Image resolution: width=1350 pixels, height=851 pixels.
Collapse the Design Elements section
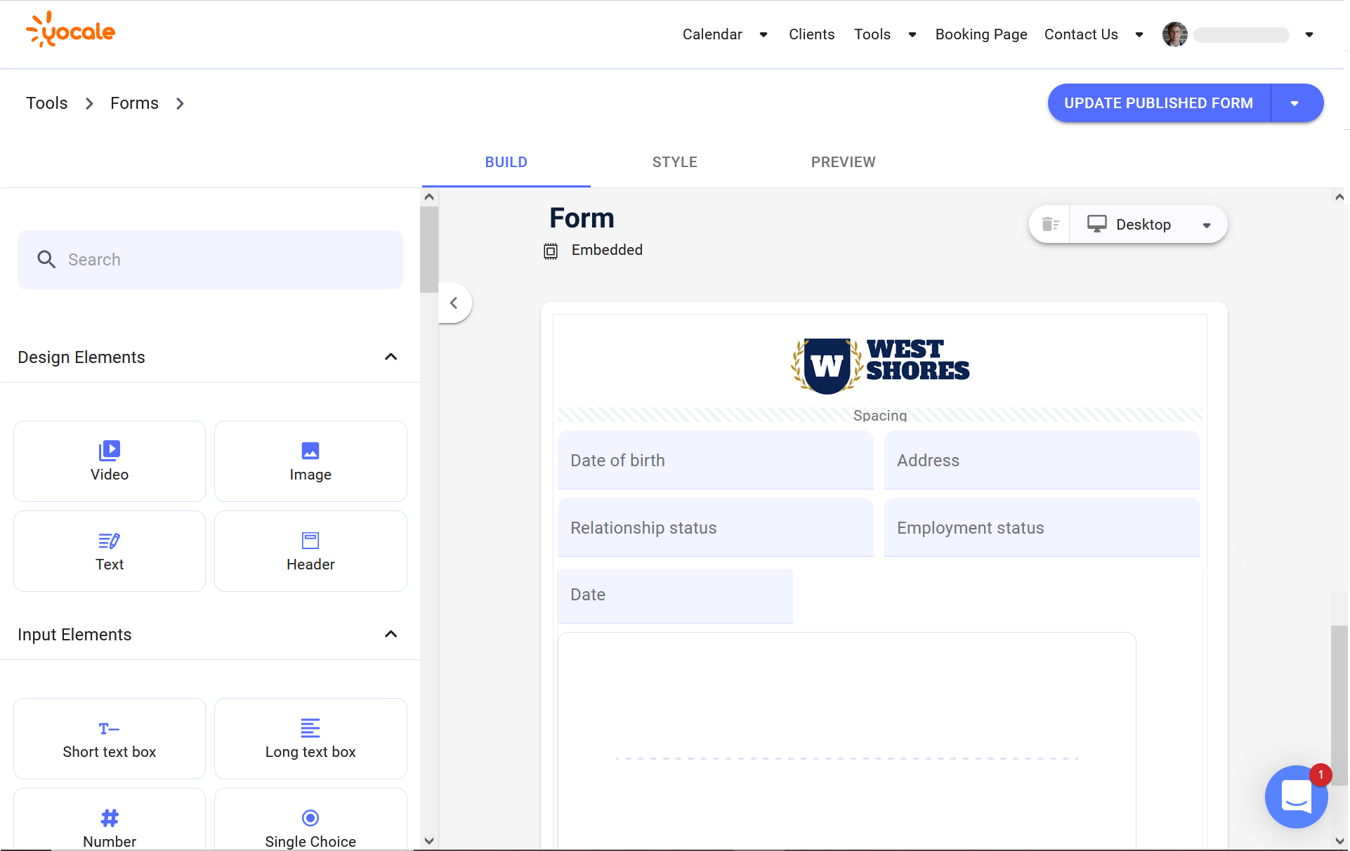(x=391, y=357)
